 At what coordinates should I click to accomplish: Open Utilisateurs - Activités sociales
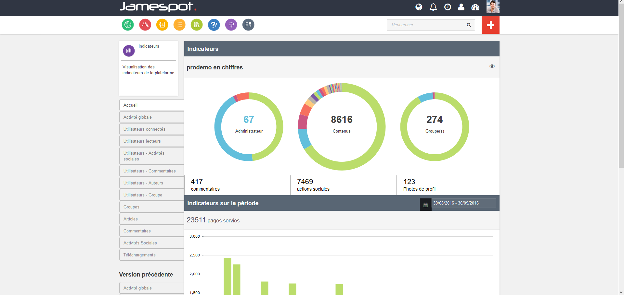click(152, 156)
